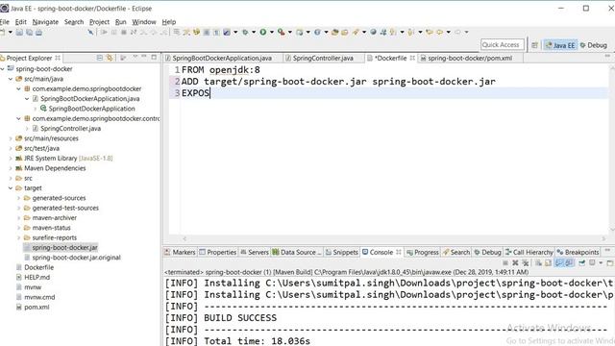Switch to SpringBootDockerApplication.java editor tab
Viewport: 615px width, 346px height.
[x=222, y=58]
